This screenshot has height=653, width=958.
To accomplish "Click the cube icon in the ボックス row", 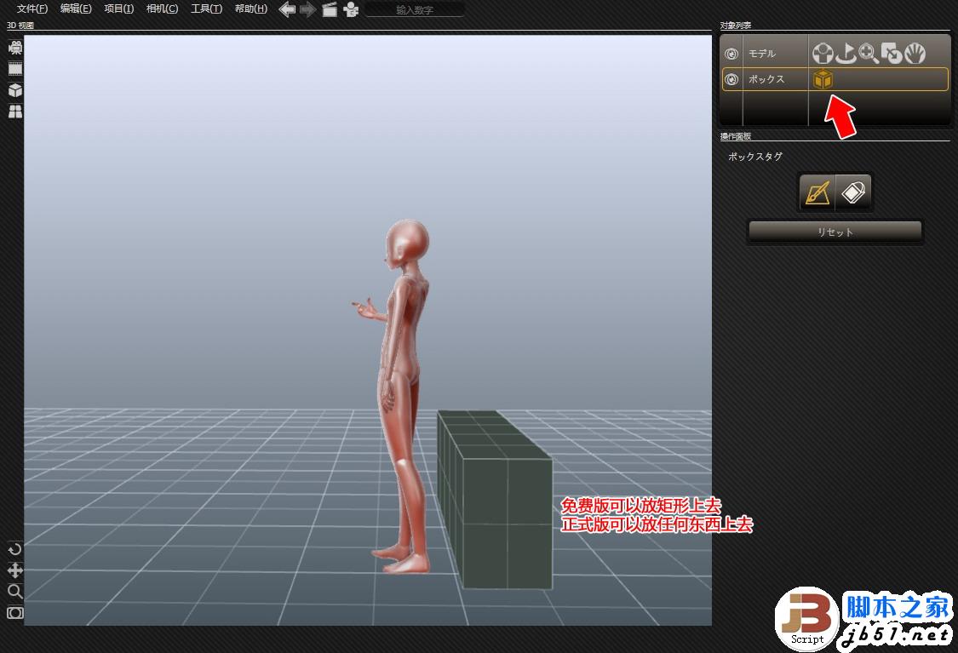I will click(x=824, y=79).
